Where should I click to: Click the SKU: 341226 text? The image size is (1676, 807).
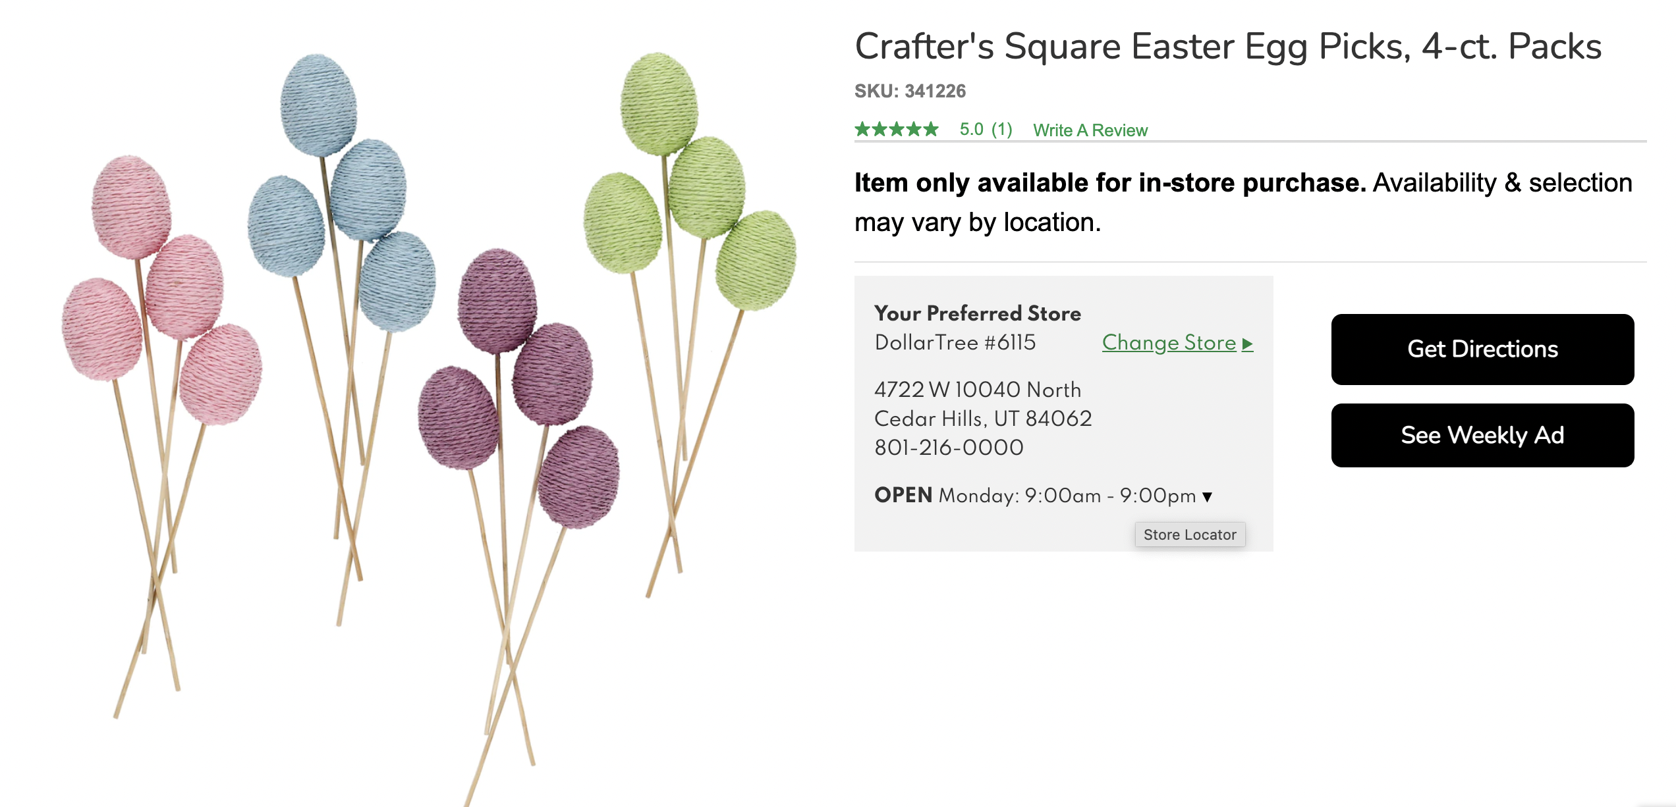pyautogui.click(x=910, y=91)
